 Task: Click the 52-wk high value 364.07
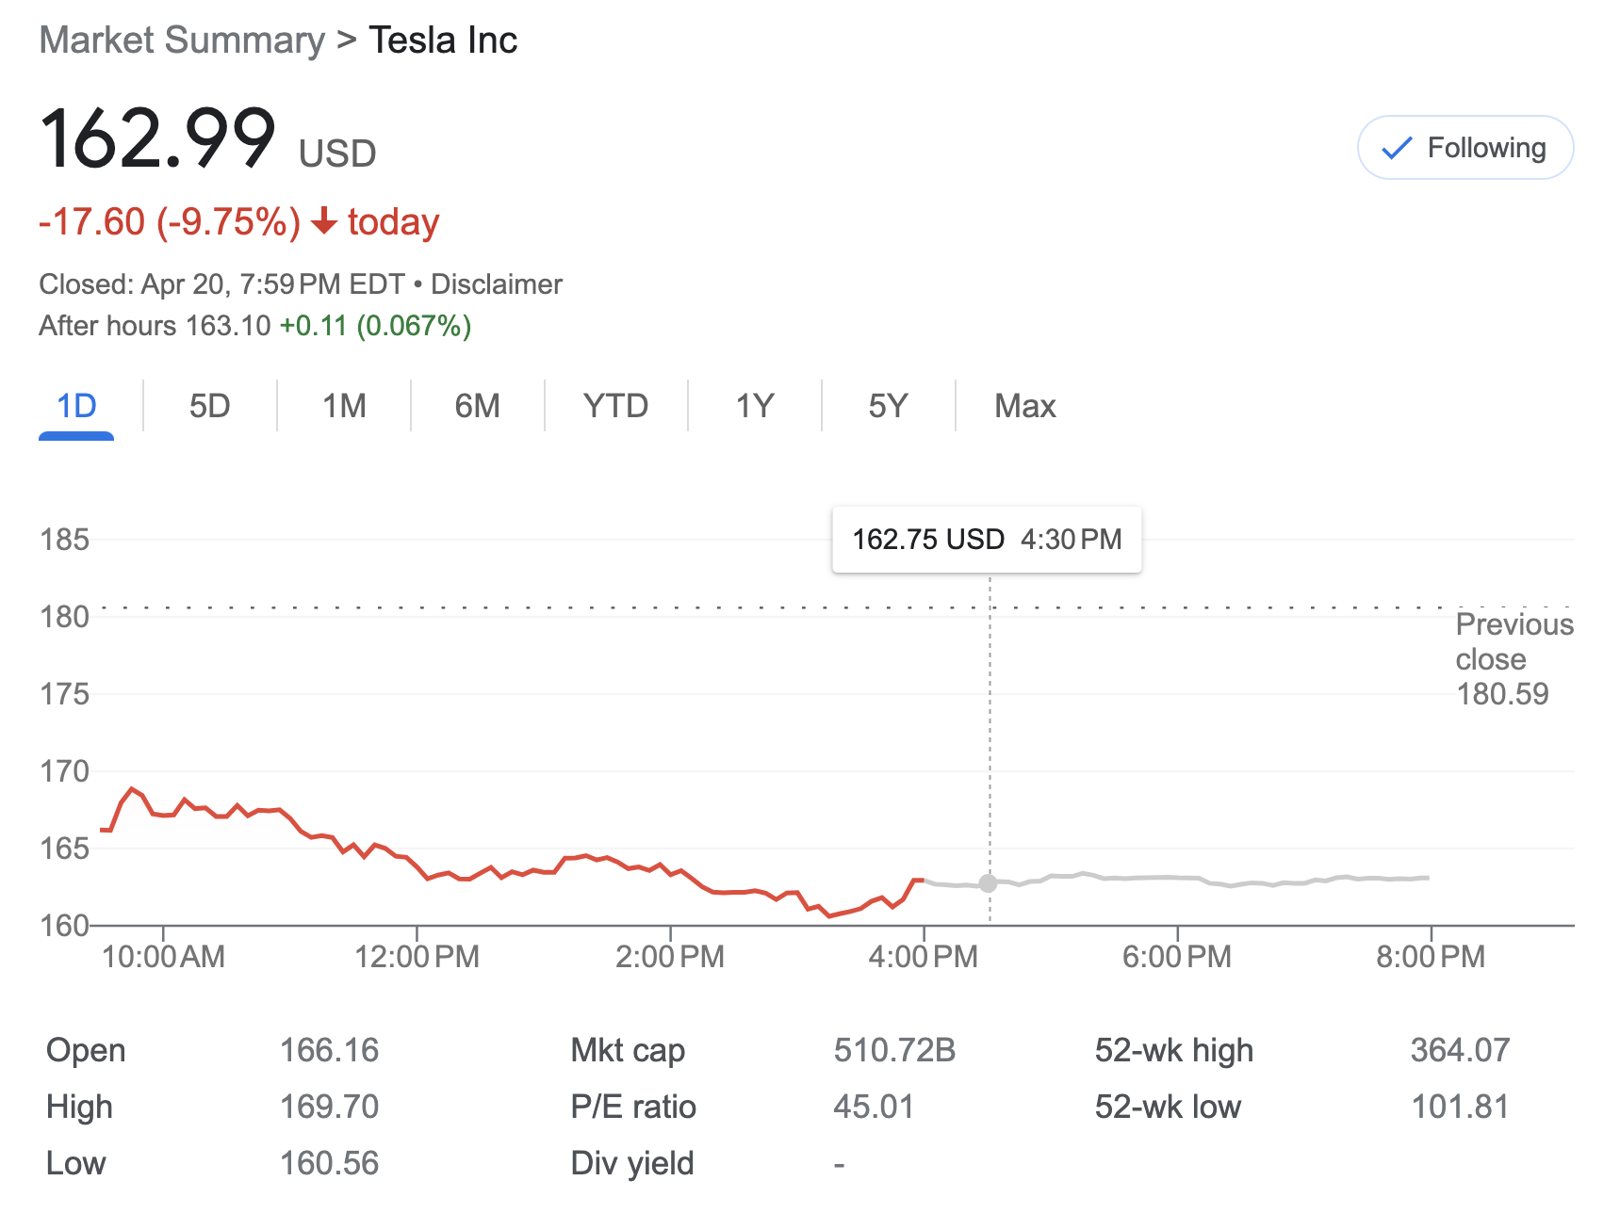1460,1050
